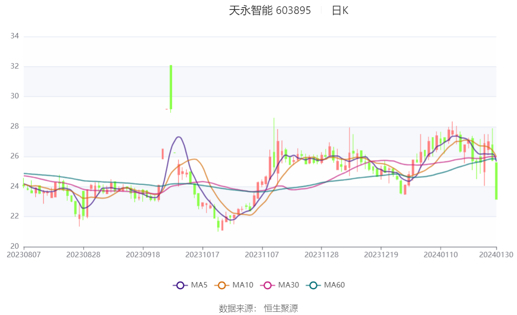
Task: Click the y-axis value 30
Action: click(x=14, y=96)
